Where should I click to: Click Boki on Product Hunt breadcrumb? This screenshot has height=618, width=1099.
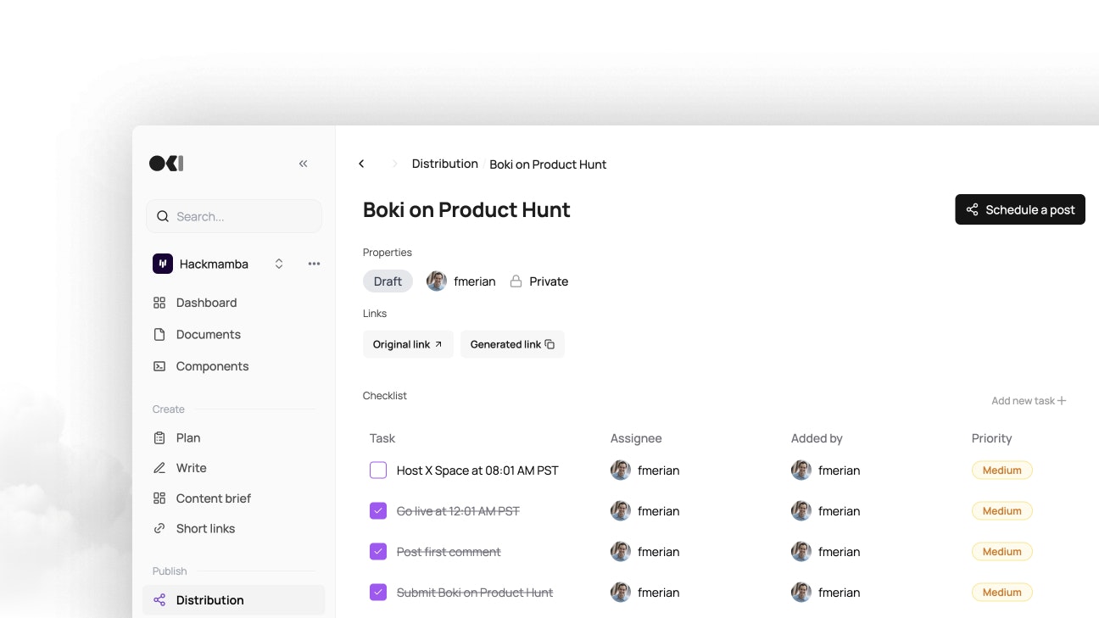click(x=548, y=164)
